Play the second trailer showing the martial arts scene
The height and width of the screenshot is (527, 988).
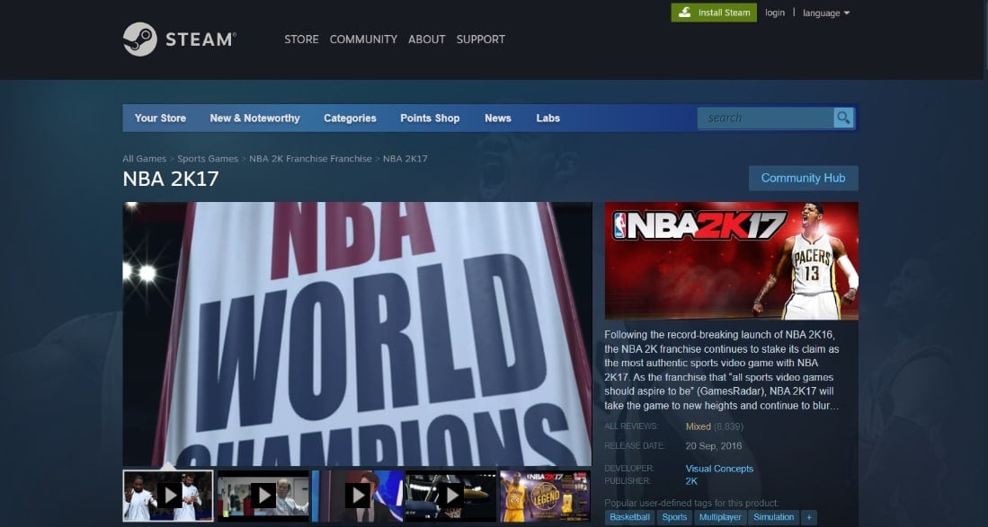pyautogui.click(x=263, y=495)
